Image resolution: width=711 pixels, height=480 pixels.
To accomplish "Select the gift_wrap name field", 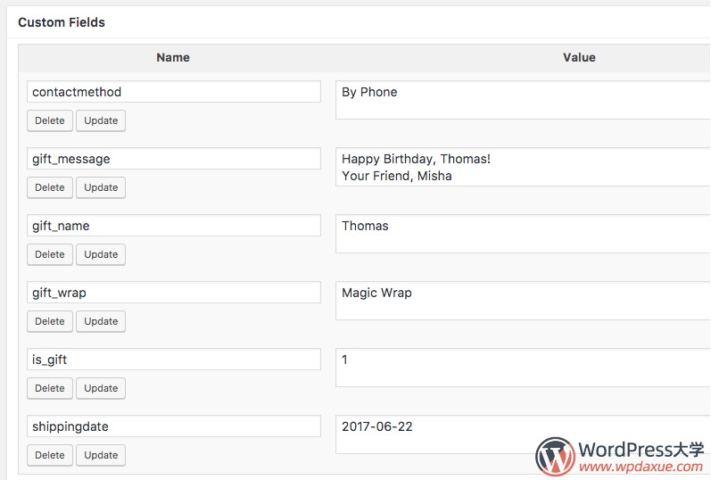I will point(174,293).
